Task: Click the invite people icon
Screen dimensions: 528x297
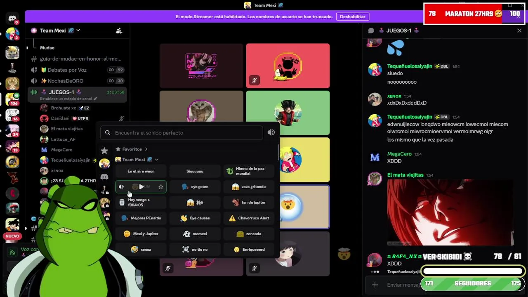Action: (x=119, y=31)
